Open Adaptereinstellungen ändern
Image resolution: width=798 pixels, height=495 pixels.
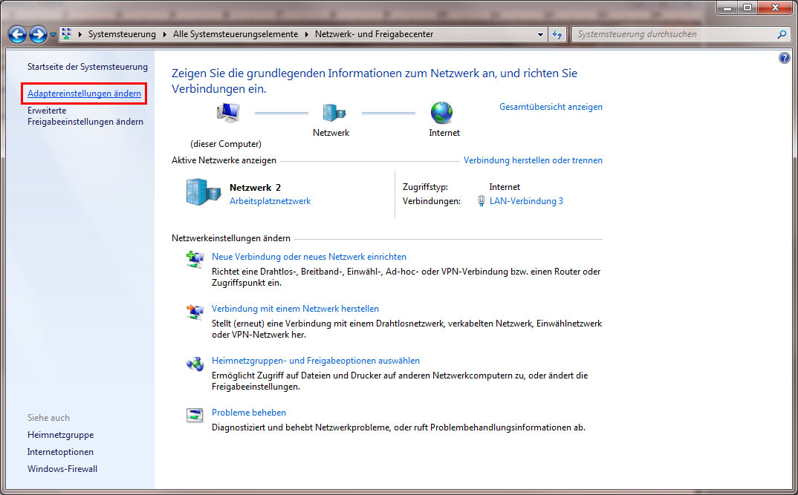tap(83, 94)
